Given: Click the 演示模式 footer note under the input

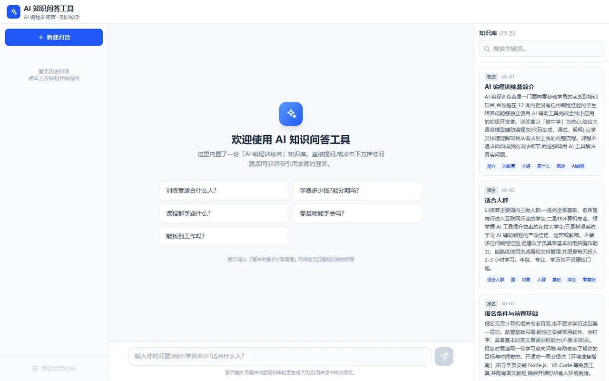Looking at the screenshot, I should coord(291,372).
